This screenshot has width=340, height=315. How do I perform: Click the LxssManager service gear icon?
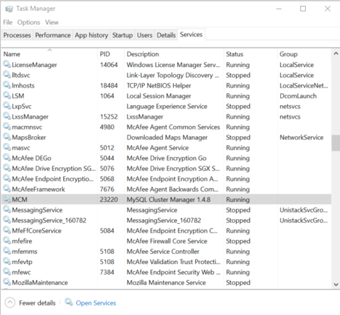(x=7, y=116)
